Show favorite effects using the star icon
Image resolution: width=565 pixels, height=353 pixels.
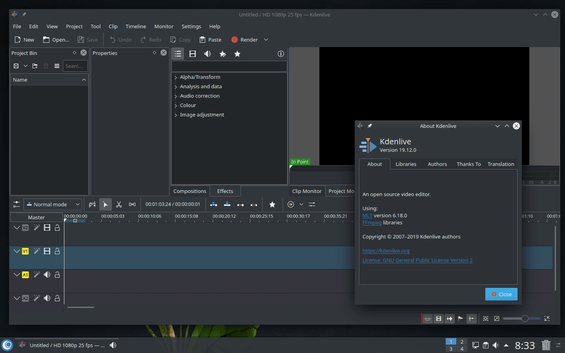pyautogui.click(x=237, y=54)
